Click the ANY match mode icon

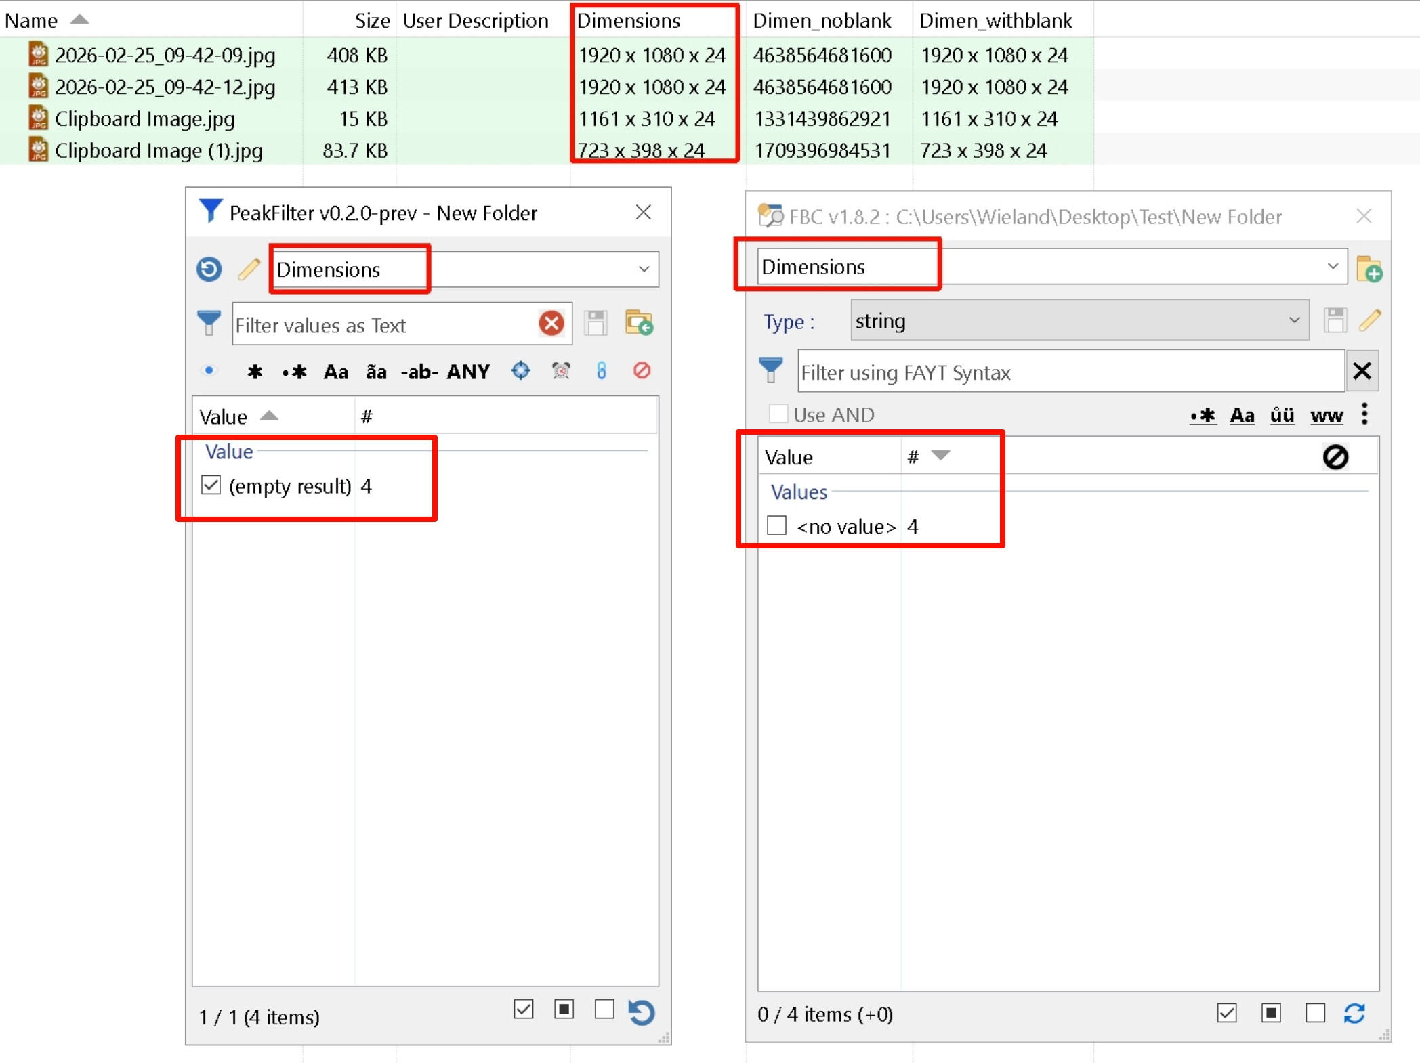(x=467, y=372)
